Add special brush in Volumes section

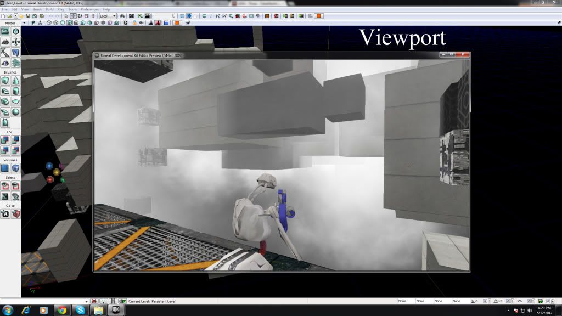pyautogui.click(x=5, y=168)
